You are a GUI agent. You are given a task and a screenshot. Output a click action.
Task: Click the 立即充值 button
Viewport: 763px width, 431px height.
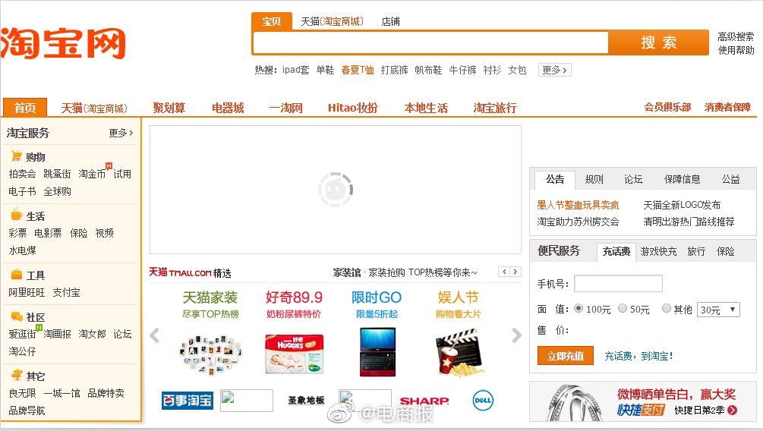(566, 356)
